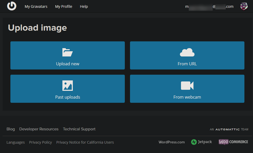Click the WooCommerce logo
Image resolution: width=253 pixels, height=153 pixels.
pyautogui.click(x=233, y=142)
